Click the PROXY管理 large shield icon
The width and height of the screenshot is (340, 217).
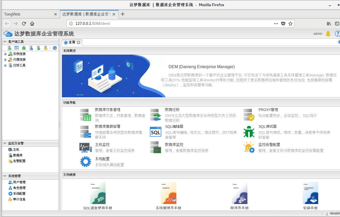249,115
